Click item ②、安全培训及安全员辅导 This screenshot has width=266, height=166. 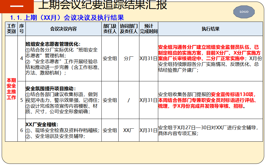55,136
